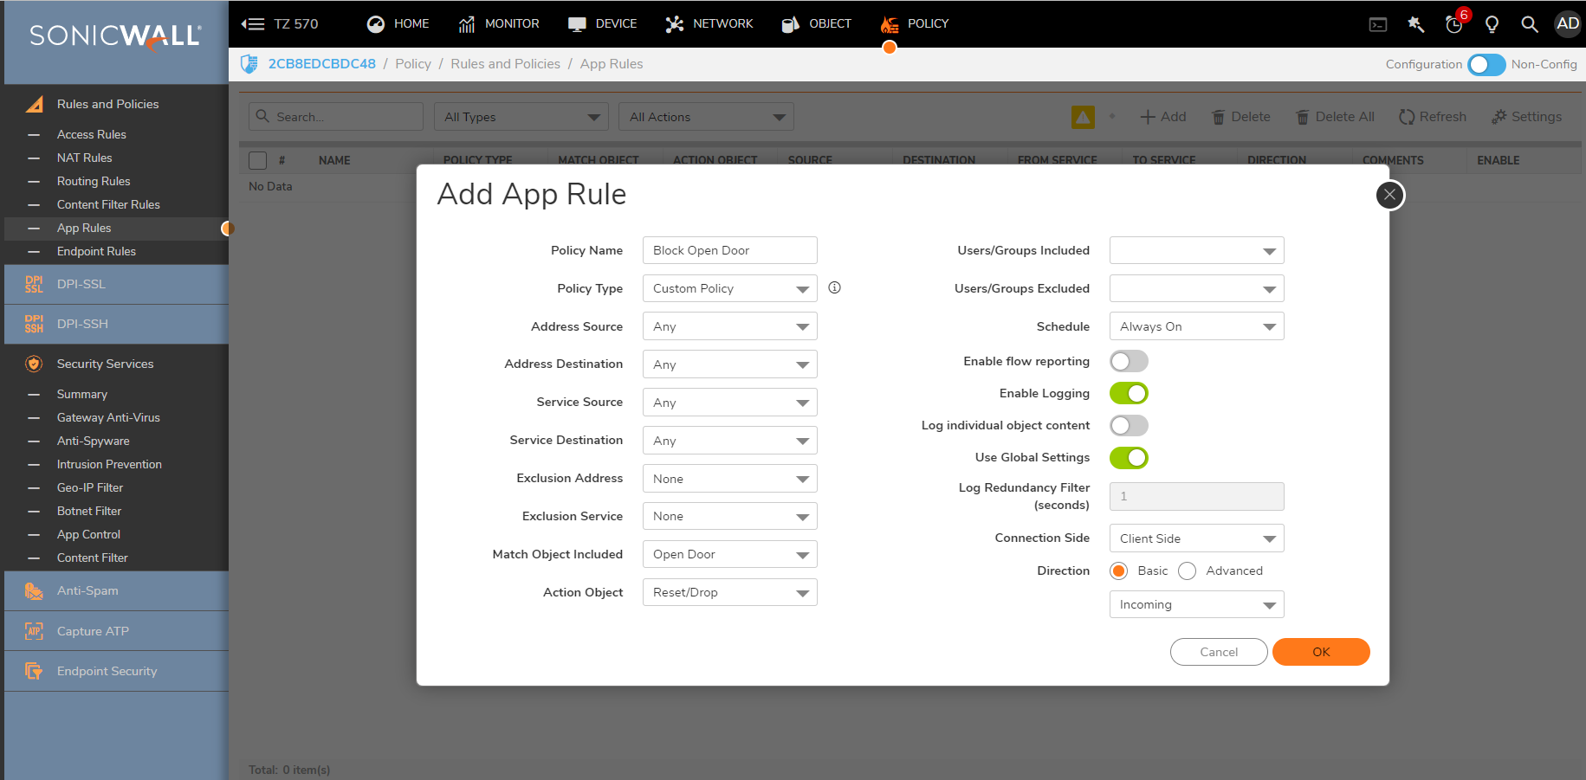1586x780 pixels.
Task: Click the lightbulb help icon
Action: [1492, 24]
